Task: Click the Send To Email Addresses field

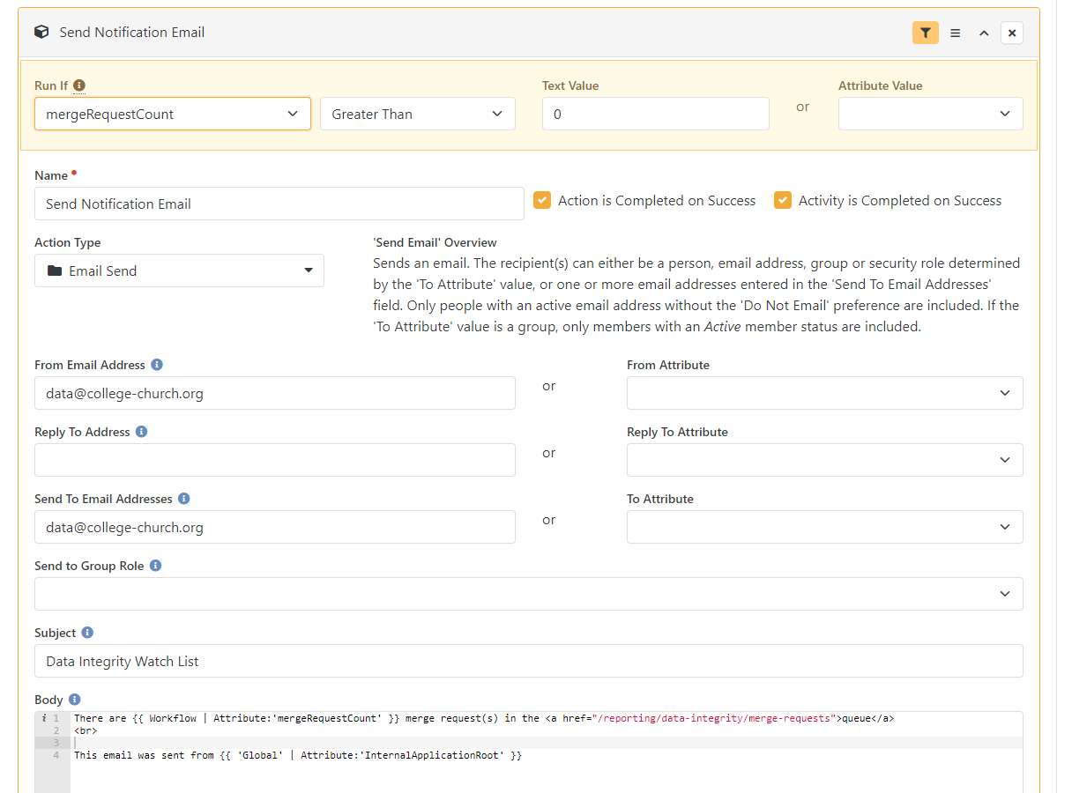Action: click(275, 527)
